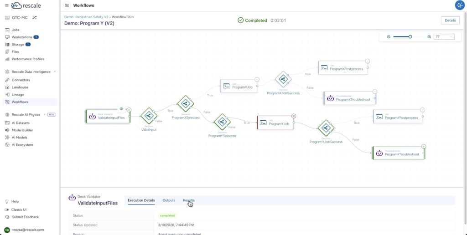Click the minus badge on ProgramXTroubleshoot node
This screenshot has width=467, height=235.
coord(375,92)
